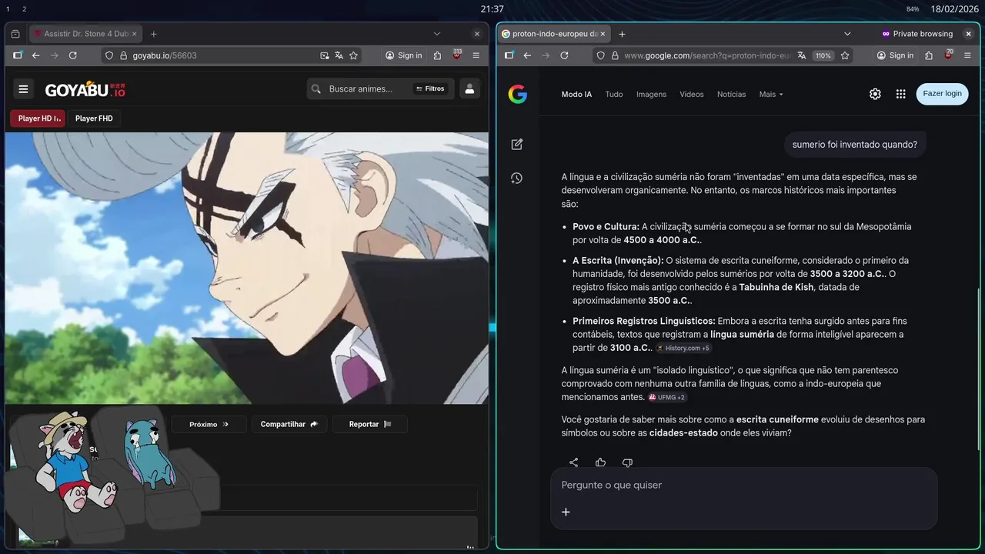Viewport: 985px width, 554px height.
Task: Open sidebar toggle in left browser window
Action: pos(18,55)
